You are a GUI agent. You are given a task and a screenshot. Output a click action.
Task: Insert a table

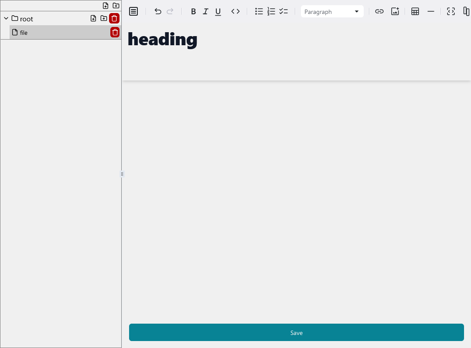415,11
